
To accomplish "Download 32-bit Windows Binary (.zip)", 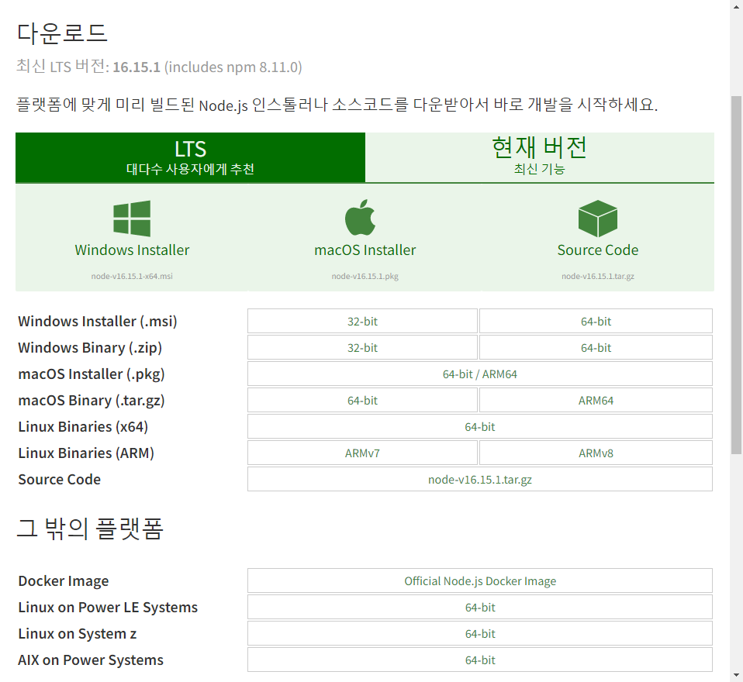I will (362, 348).
